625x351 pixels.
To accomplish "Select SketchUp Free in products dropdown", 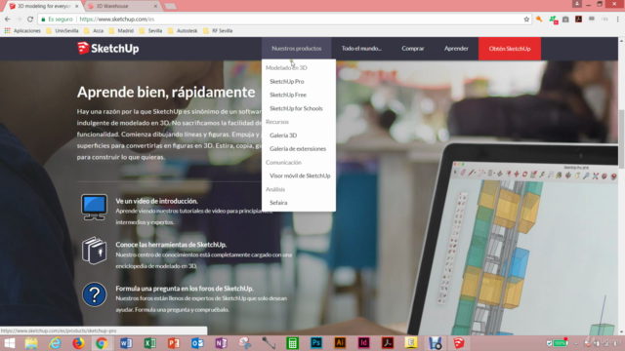I will [x=288, y=96].
